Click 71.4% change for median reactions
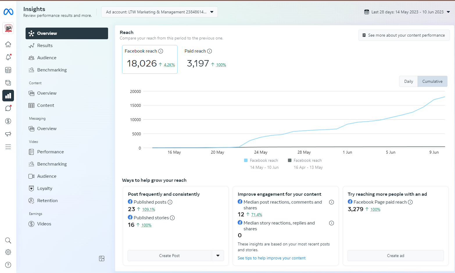455x273 pixels. [257, 215]
